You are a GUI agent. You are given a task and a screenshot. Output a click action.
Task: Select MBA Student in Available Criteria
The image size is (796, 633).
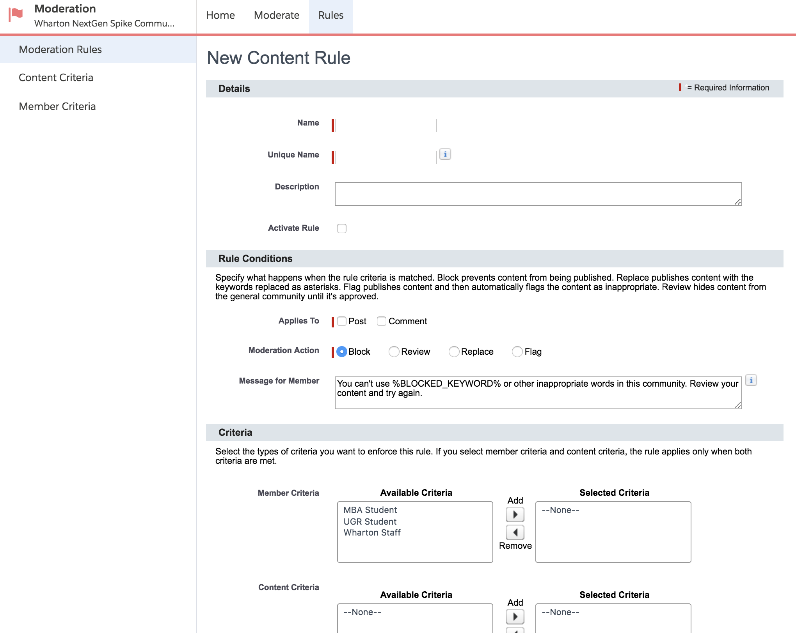[370, 510]
